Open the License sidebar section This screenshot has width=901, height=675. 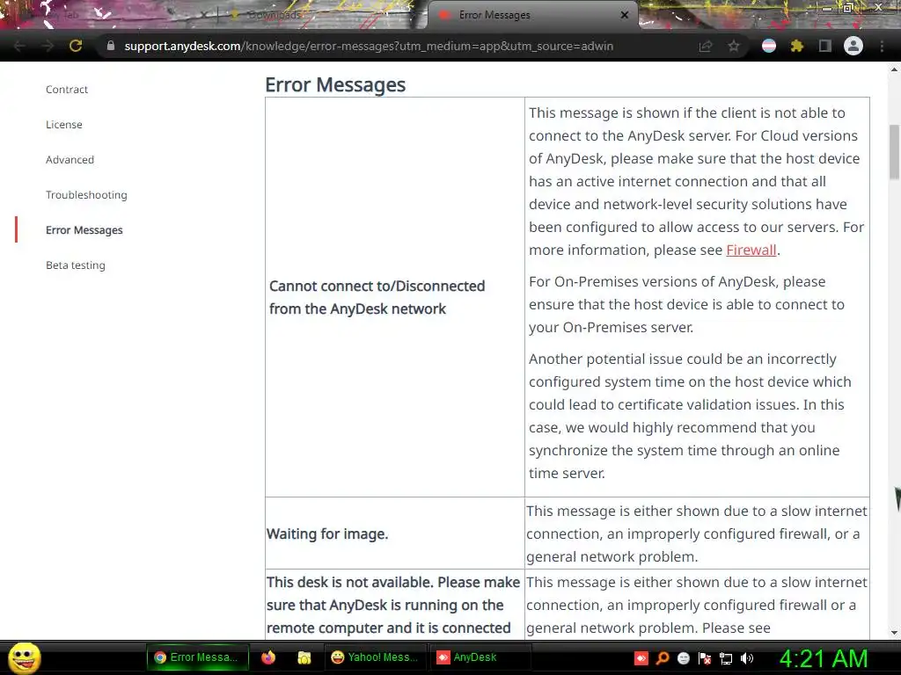pos(63,125)
